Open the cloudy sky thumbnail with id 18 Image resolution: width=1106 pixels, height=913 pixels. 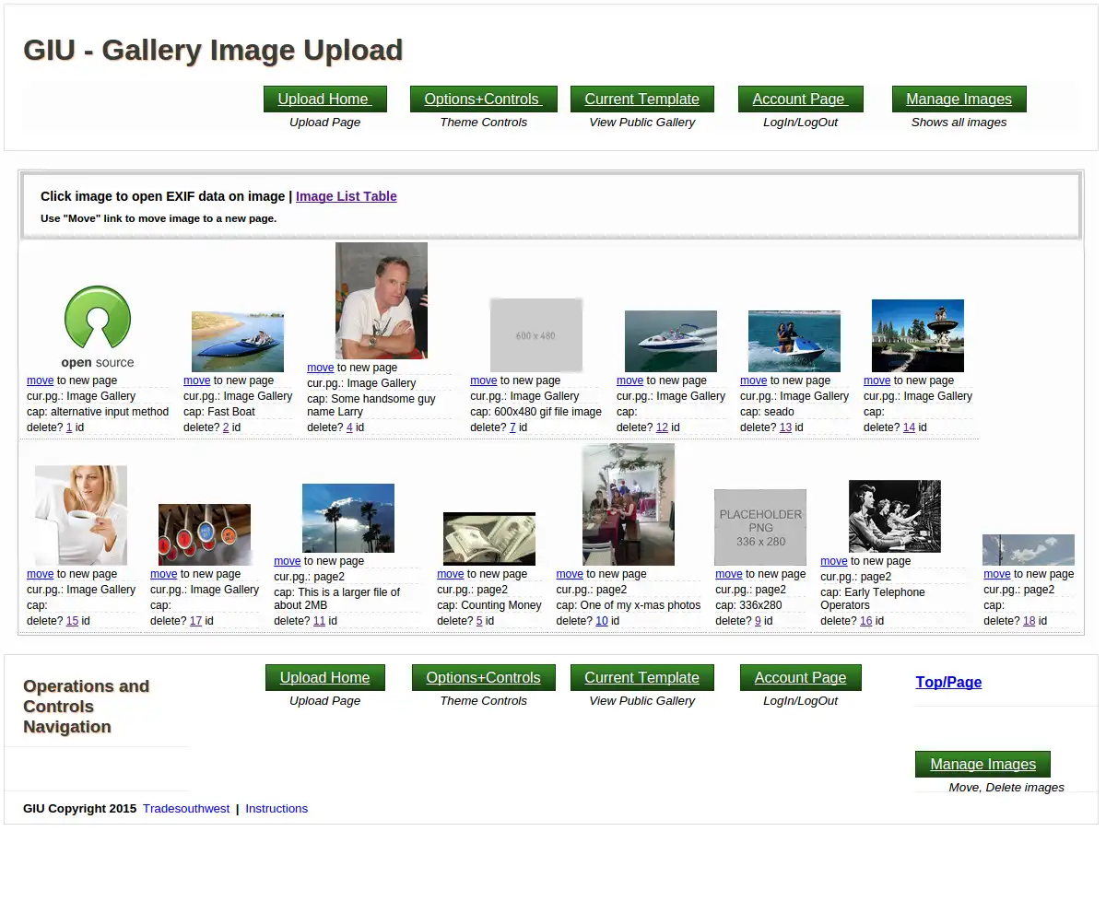[x=1029, y=550]
